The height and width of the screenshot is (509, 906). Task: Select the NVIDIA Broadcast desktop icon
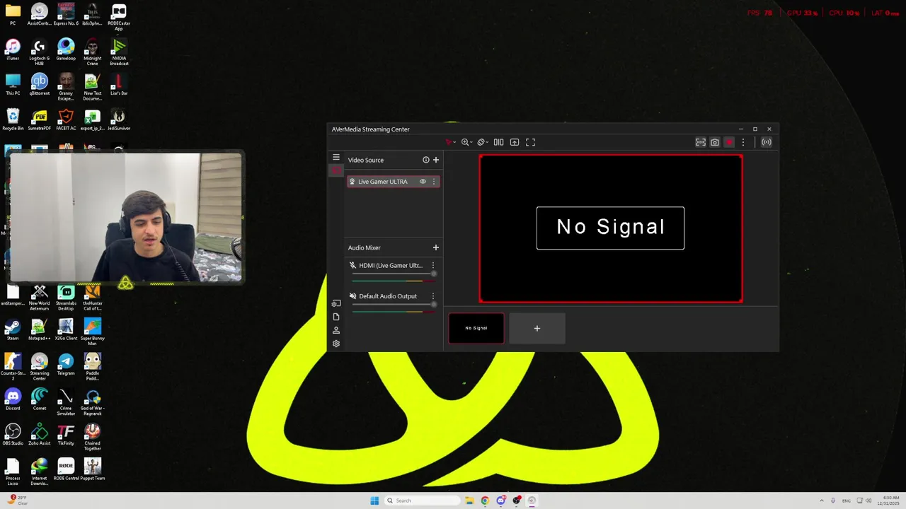point(119,52)
